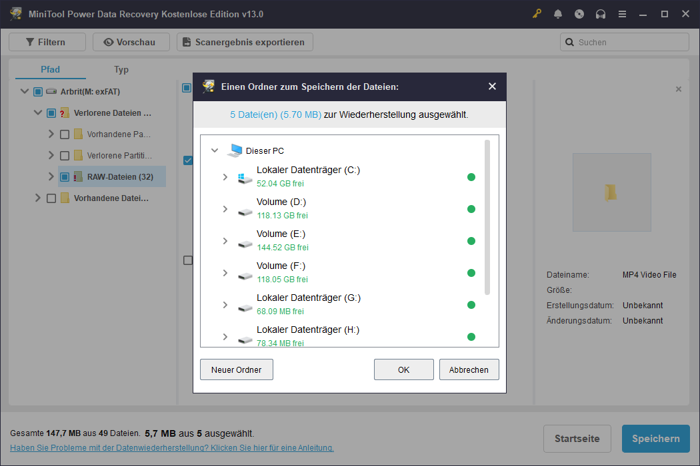Image resolution: width=700 pixels, height=466 pixels.
Task: Collapse the Verlorene Dateien tree node
Action: [38, 113]
